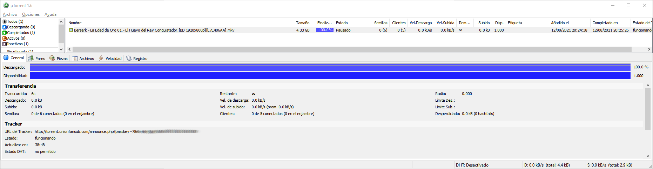Sort by Clientes column header
Image resolution: width=653 pixels, height=169 pixels.
[399, 23]
